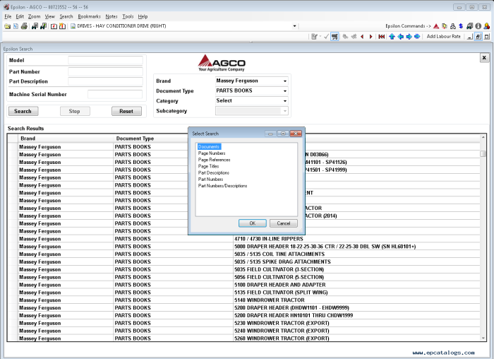This screenshot has width=494, height=359.
Task: Click the blue document icon beside folder
Action: pos(16,26)
